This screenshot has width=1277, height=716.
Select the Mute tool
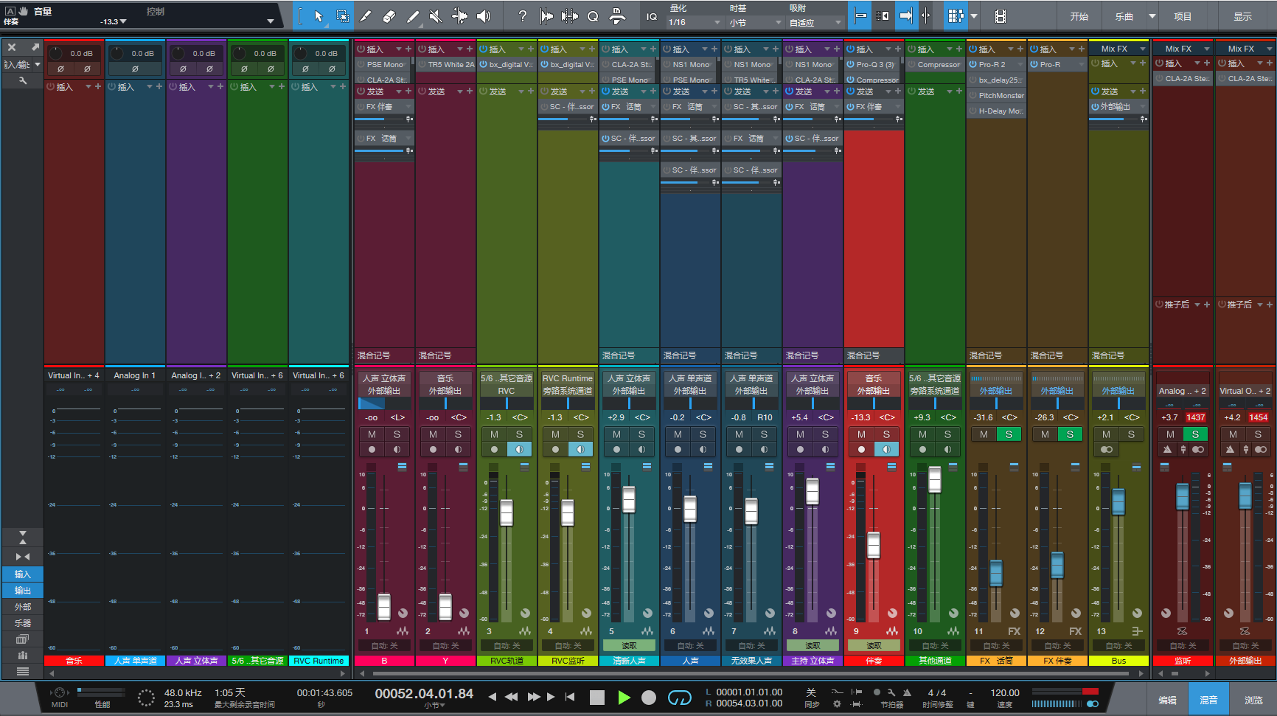point(436,16)
